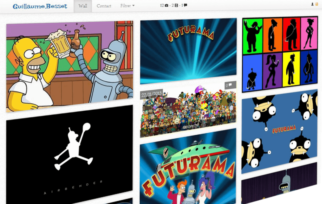322x204 pixels.
Task: Open the Contact page
Action: (104, 6)
